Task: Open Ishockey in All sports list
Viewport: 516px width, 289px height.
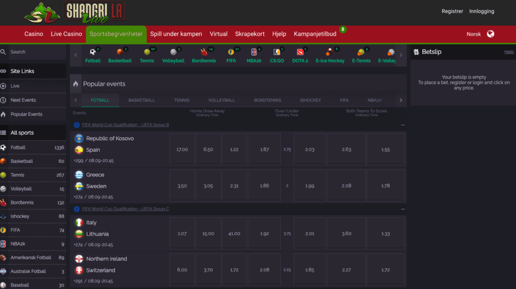Action: [x=33, y=216]
